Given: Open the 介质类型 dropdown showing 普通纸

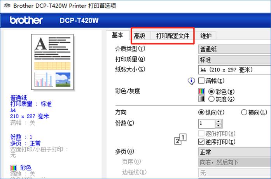Looking at the screenshot, I should tap(234, 49).
